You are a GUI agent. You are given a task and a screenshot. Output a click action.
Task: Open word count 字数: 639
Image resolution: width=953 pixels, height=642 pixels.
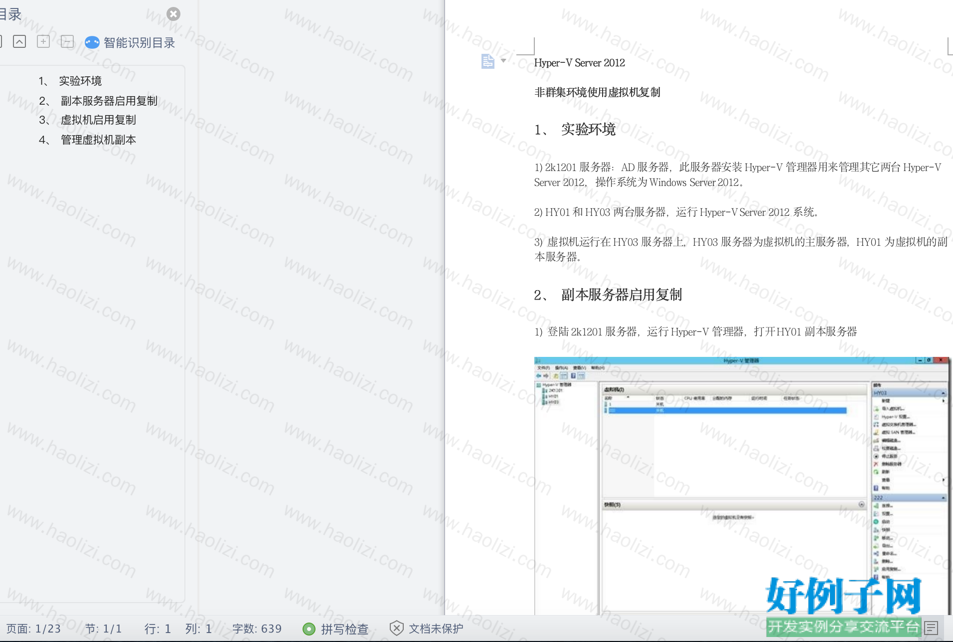[x=257, y=629]
